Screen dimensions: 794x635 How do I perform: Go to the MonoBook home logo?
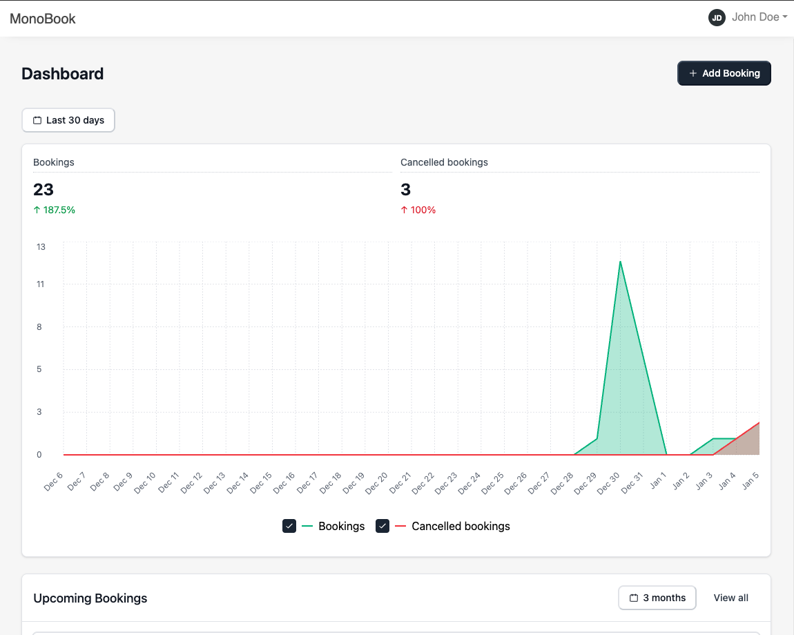pos(43,19)
